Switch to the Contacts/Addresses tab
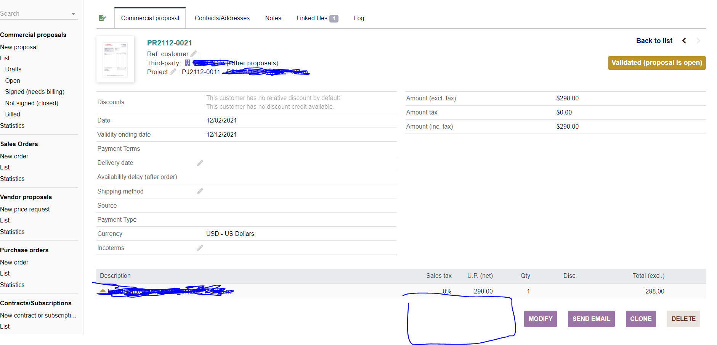This screenshot has width=717, height=345. 222,18
